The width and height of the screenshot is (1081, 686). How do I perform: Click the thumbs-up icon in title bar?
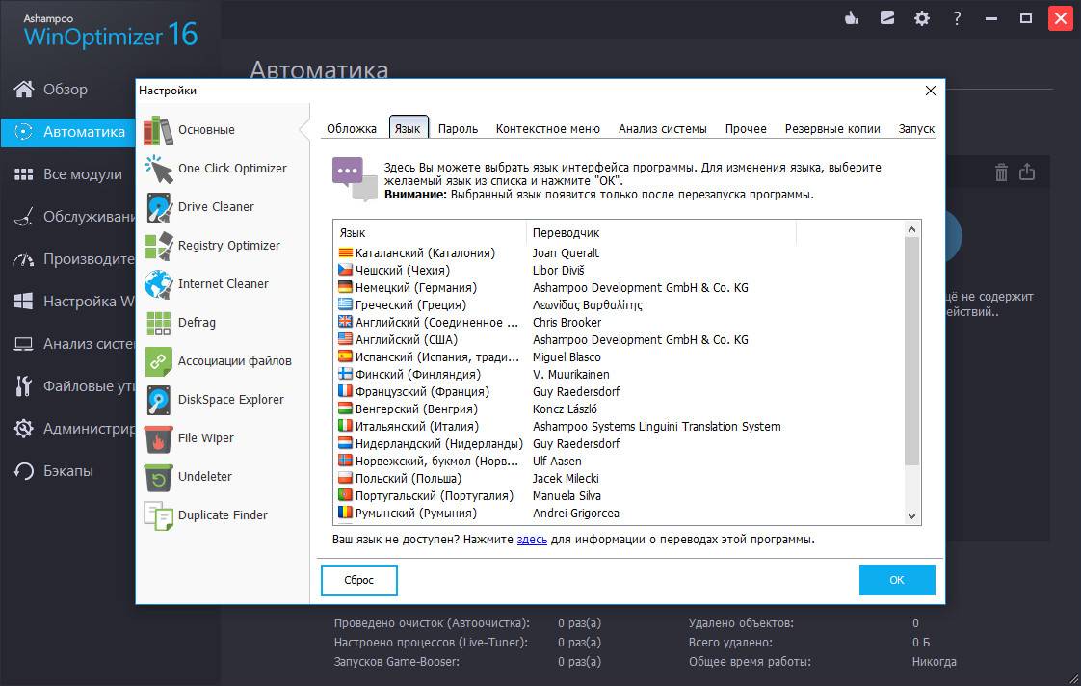pos(852,18)
